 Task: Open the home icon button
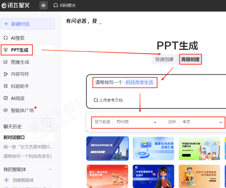pos(43,6)
